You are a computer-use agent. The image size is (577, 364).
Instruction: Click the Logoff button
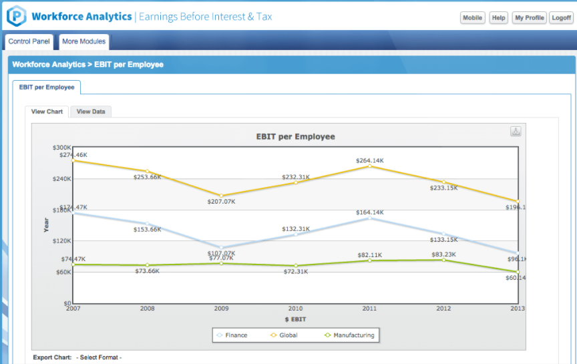(561, 18)
